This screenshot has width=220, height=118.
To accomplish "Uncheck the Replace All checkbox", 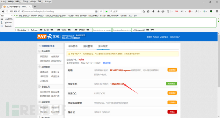I will (x=134, y=30).
